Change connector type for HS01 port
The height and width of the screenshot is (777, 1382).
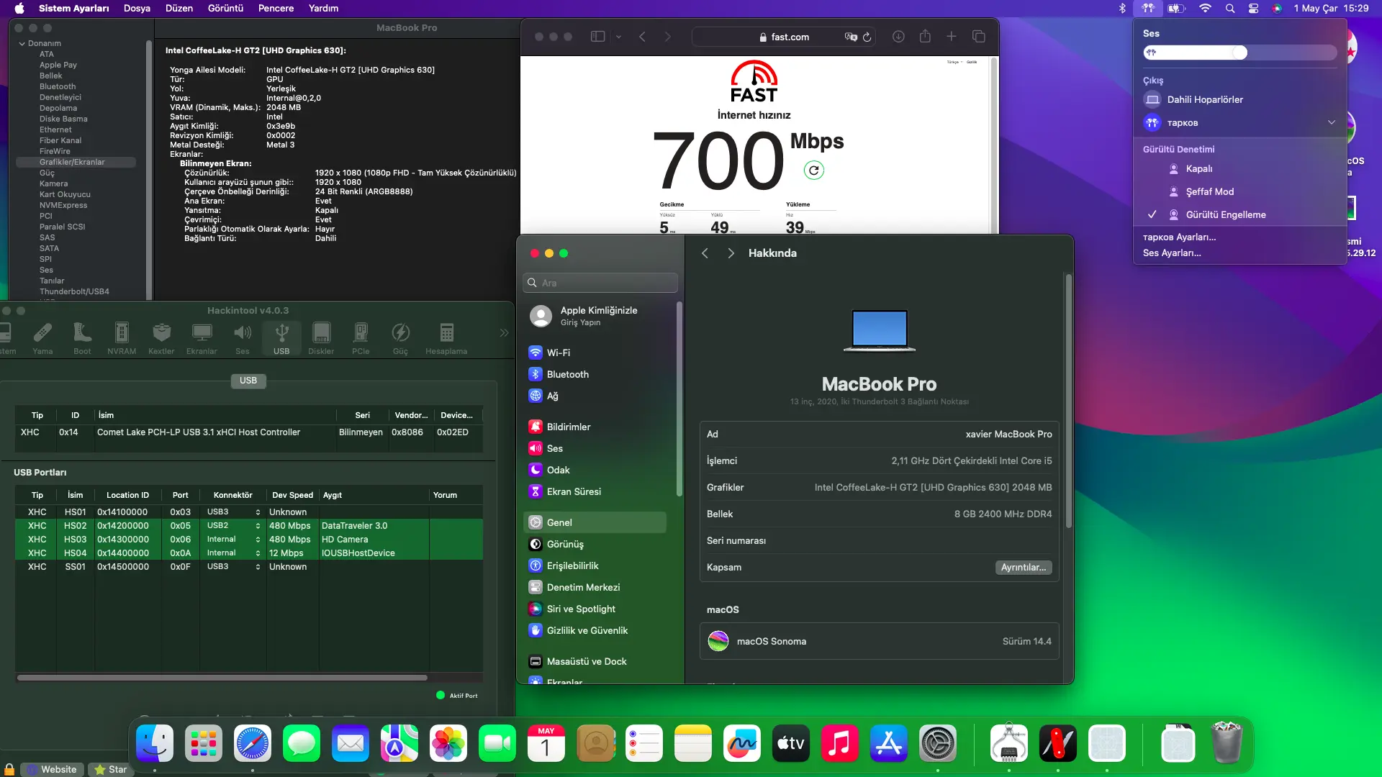pos(234,512)
